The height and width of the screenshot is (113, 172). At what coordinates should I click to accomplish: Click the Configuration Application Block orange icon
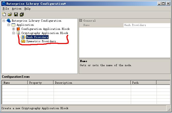pos(18,29)
